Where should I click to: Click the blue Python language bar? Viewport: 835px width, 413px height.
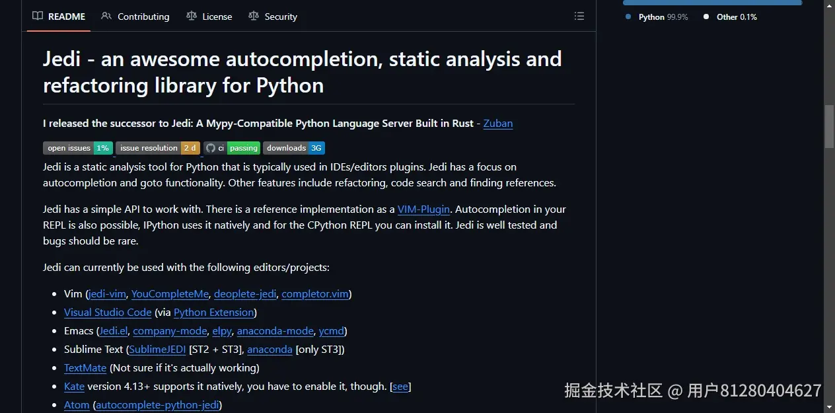tap(712, 3)
